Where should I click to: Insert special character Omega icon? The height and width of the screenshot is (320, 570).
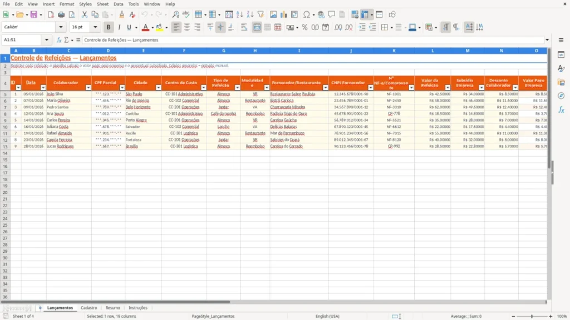(x=307, y=14)
